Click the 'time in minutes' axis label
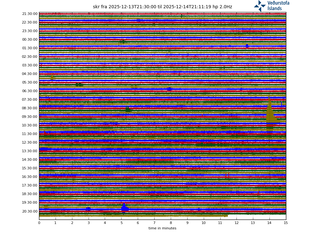 162,228
